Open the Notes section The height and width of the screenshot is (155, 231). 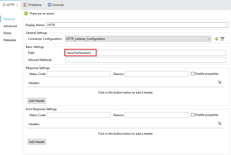pos(8,33)
